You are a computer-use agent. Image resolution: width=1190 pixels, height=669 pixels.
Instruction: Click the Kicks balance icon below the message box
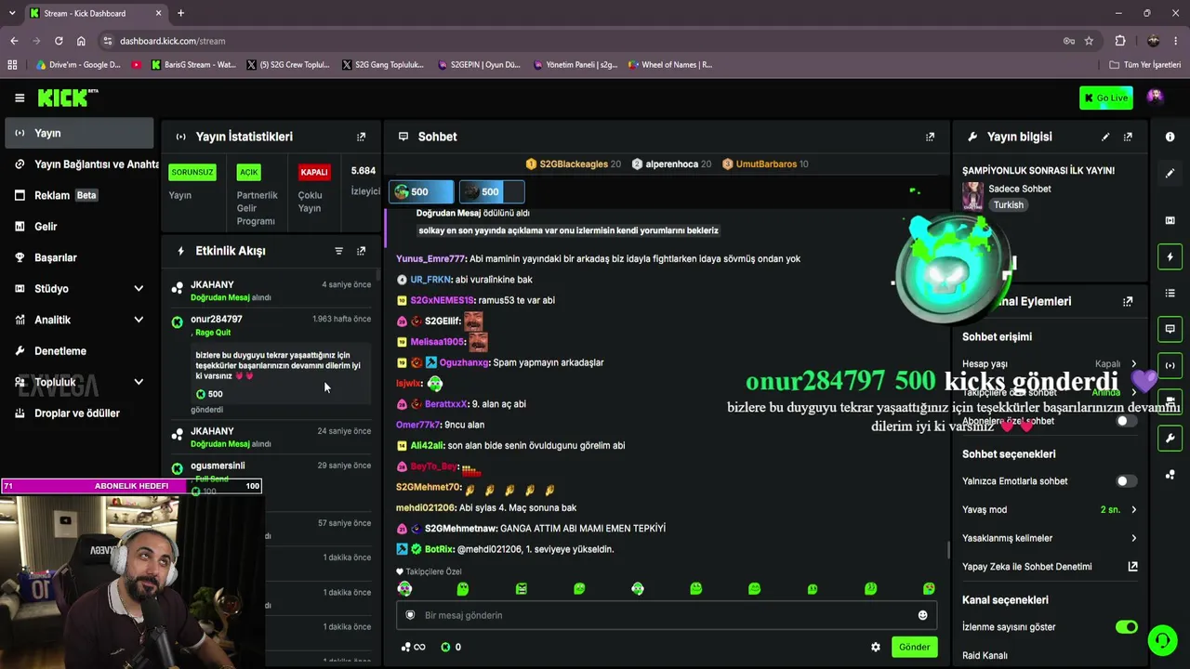click(x=445, y=647)
